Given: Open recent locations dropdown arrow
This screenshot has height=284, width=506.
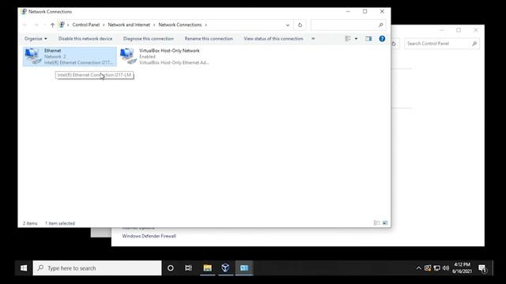Looking at the screenshot, I should 44,24.
